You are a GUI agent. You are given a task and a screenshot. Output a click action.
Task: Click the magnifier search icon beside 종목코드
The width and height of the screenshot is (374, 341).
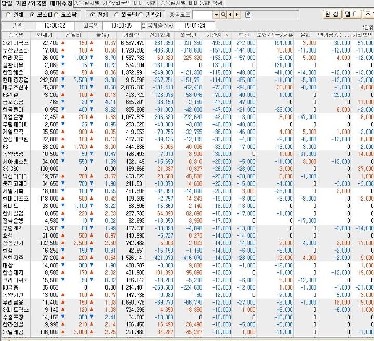tap(223, 15)
